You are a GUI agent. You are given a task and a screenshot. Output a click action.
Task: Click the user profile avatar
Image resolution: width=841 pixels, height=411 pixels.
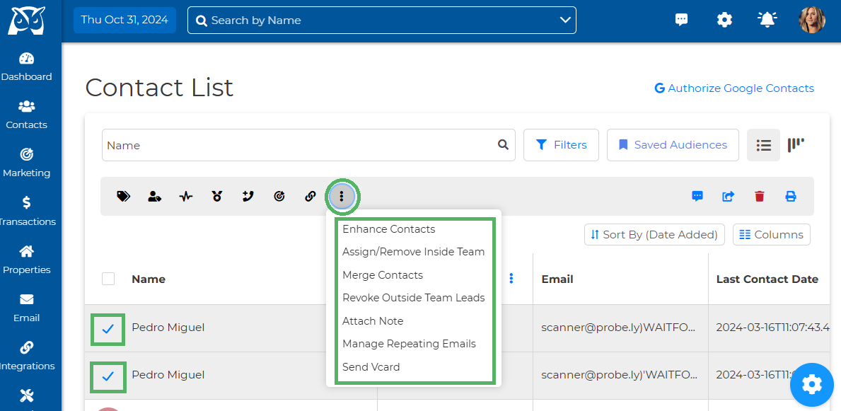811,20
